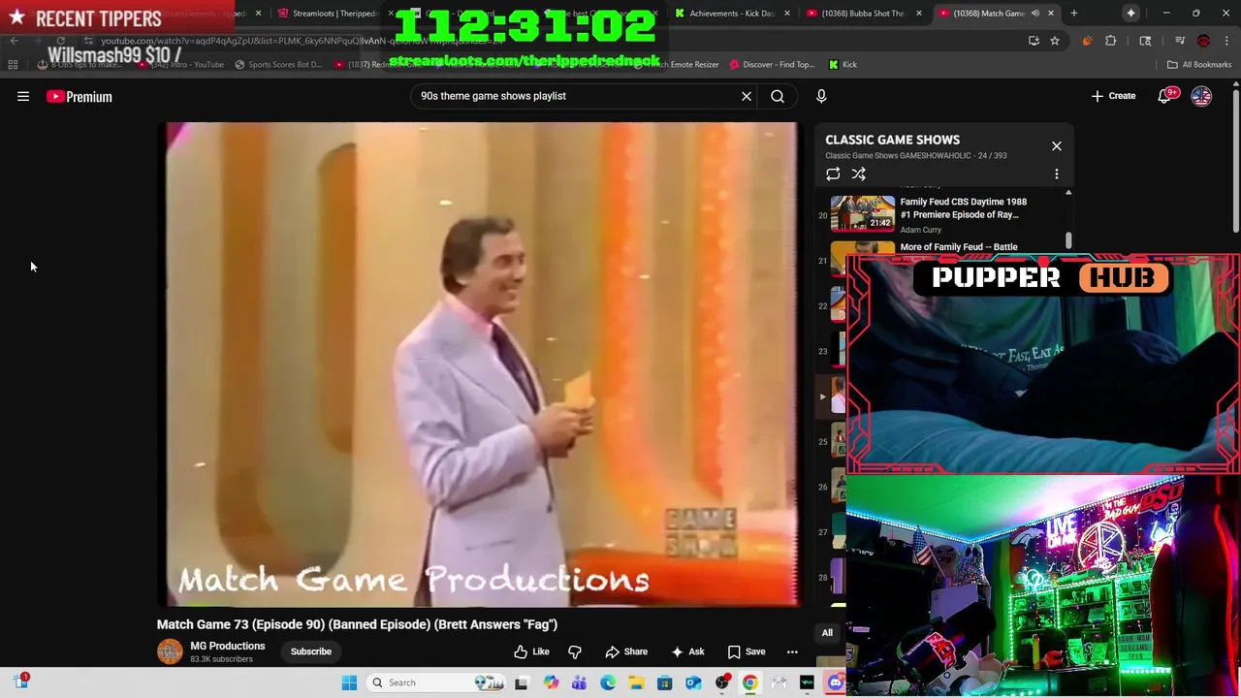
Task: Open the Create menu
Action: coord(1113,96)
